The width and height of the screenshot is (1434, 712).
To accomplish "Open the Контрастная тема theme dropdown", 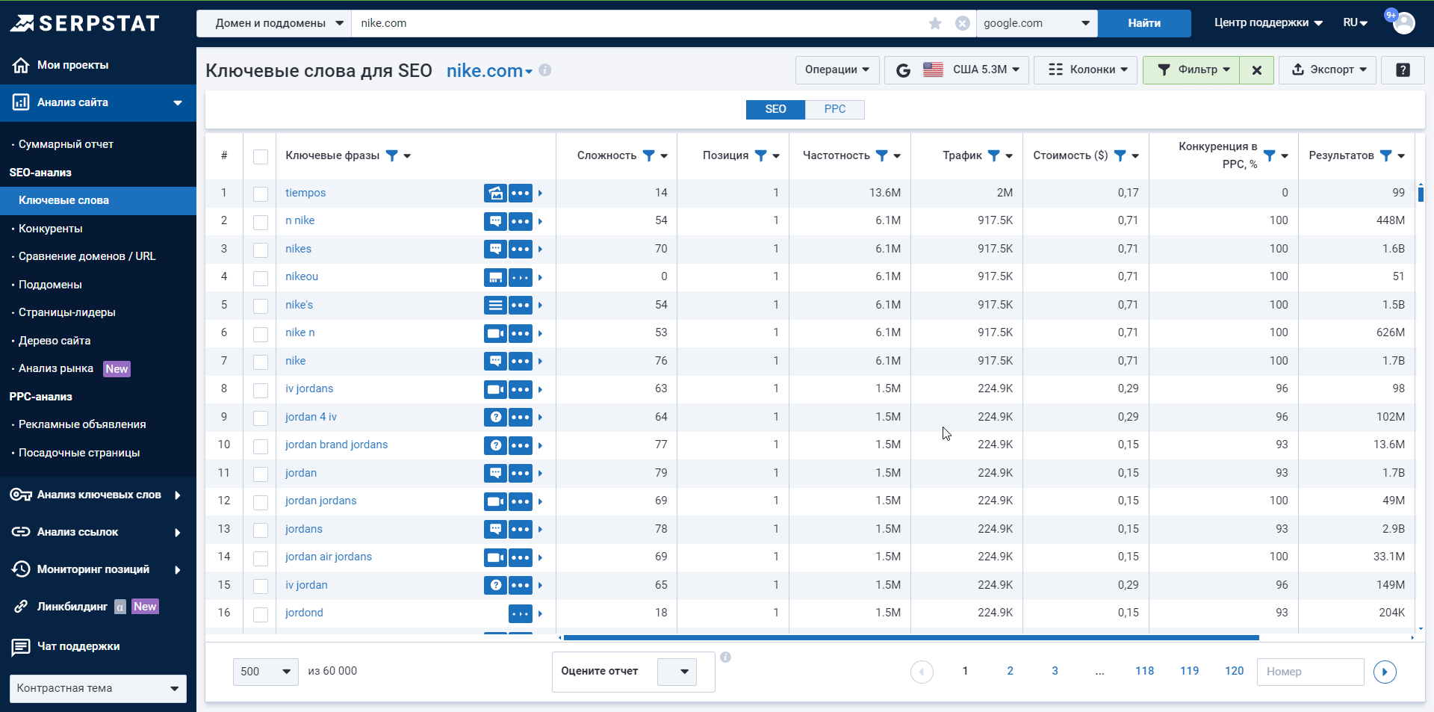I will (x=98, y=688).
